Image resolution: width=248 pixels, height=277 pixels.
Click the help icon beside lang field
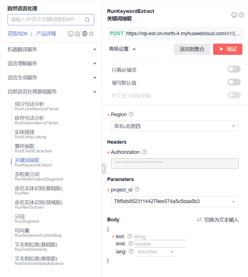pyautogui.click(x=131, y=251)
